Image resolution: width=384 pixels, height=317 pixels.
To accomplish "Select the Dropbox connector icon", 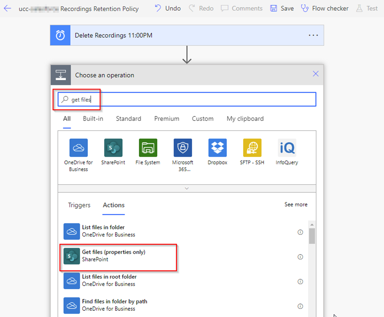I will click(217, 148).
